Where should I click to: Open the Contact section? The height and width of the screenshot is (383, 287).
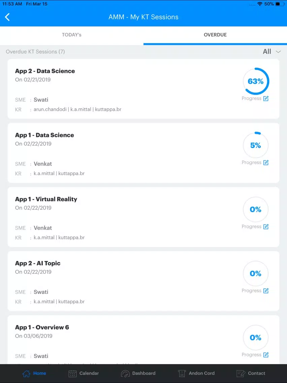point(251,373)
